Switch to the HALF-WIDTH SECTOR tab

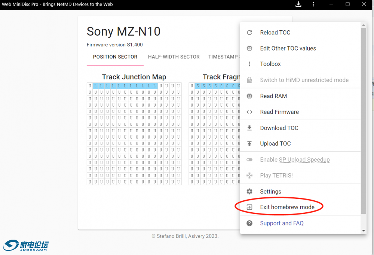pos(174,57)
